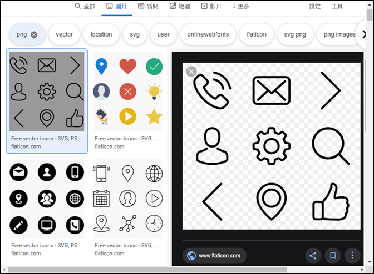Click the black circle envelope icon
Screen dimensions: 374x274
pyautogui.click(x=18, y=172)
